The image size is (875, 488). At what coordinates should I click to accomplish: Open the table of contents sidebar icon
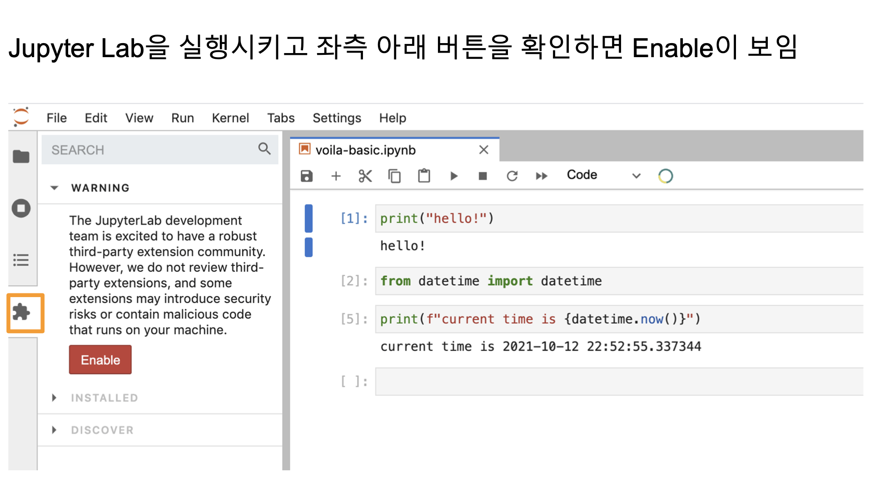tap(21, 260)
